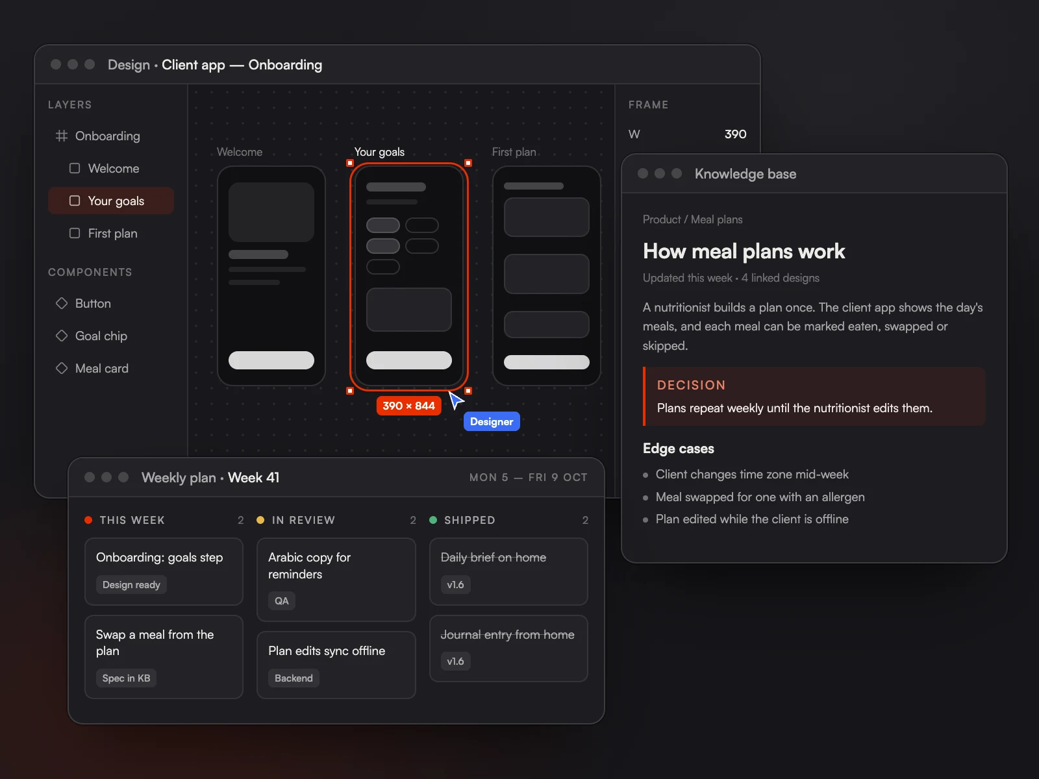Click the SHIPPED column header

tap(469, 520)
